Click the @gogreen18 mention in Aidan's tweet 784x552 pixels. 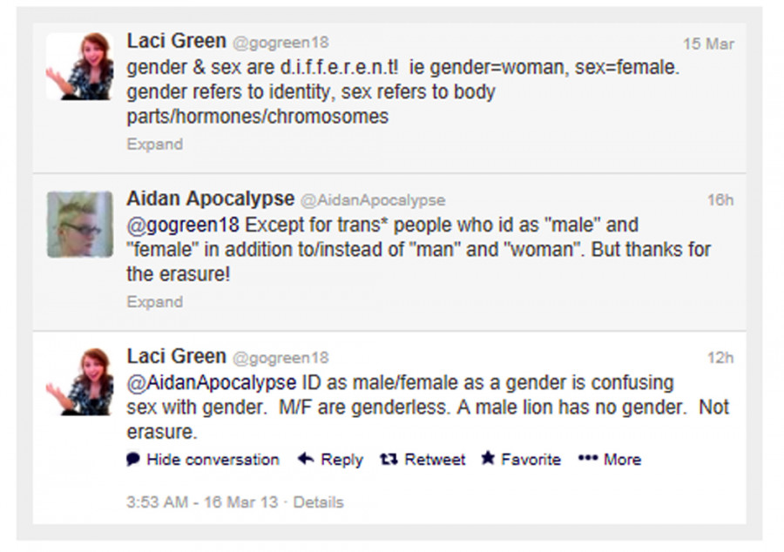183,226
